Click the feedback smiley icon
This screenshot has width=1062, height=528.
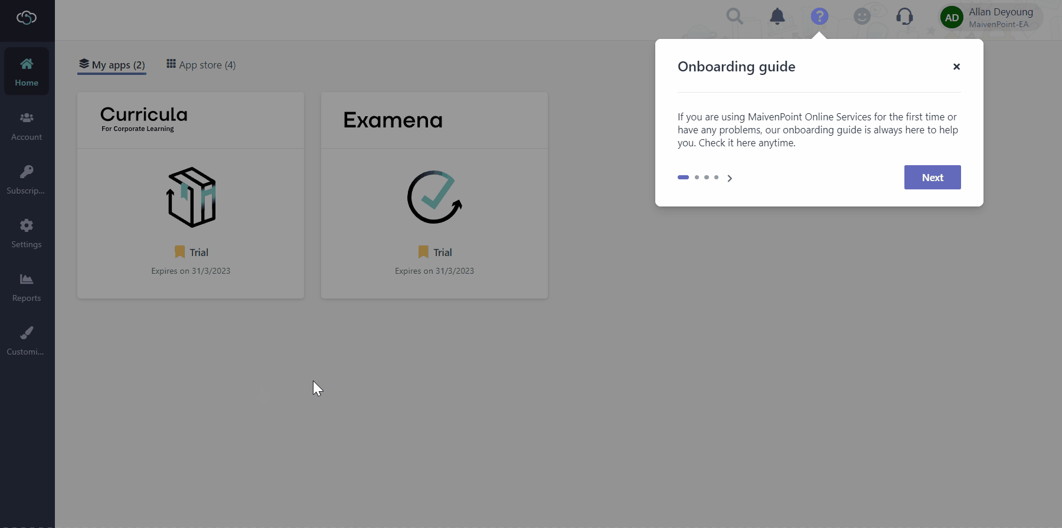[x=862, y=16]
